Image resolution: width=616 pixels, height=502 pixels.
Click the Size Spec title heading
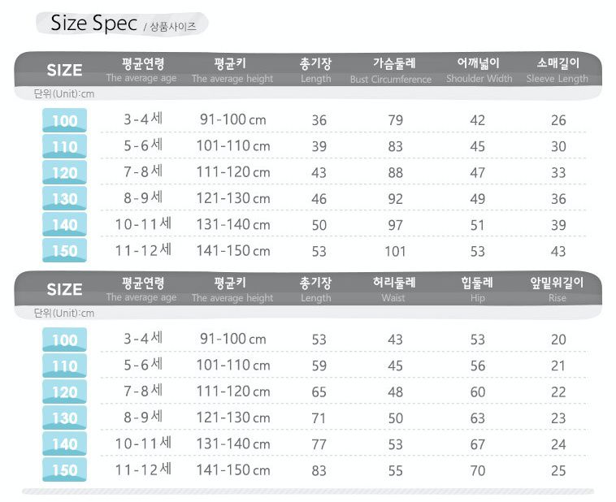tap(93, 23)
